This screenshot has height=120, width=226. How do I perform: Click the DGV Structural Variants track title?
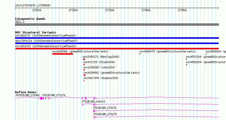[x=36, y=32]
